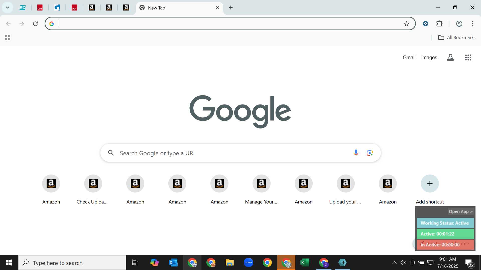Image resolution: width=481 pixels, height=270 pixels.
Task: Open the plain Chrome icon without badge
Action: coord(267,262)
